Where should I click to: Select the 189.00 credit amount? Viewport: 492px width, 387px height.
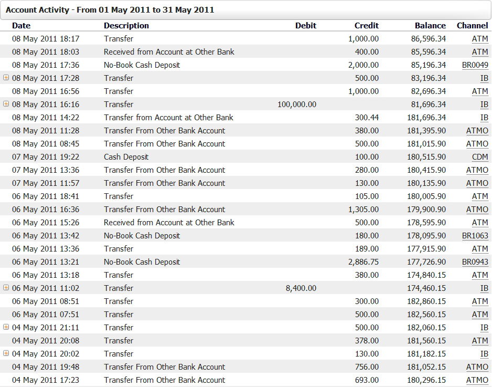(367, 249)
